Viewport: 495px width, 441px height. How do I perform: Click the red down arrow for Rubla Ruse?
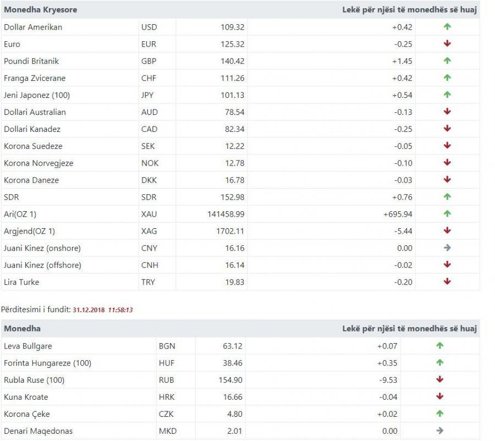pos(440,379)
